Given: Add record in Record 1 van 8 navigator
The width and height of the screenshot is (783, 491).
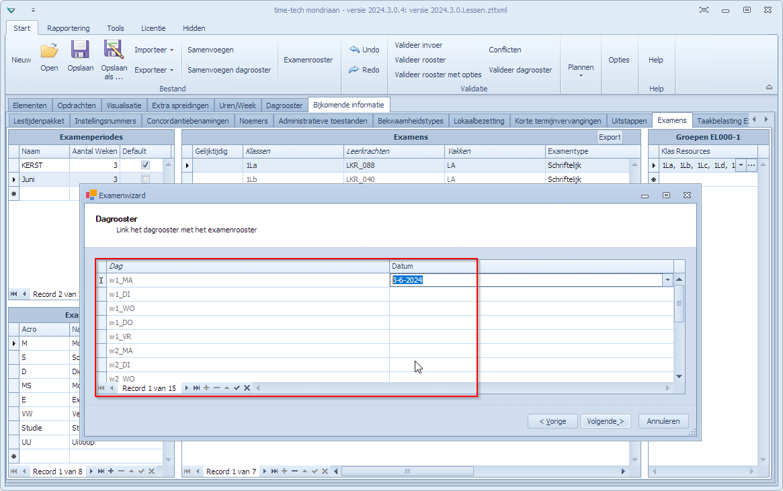Looking at the screenshot, I should (111, 471).
